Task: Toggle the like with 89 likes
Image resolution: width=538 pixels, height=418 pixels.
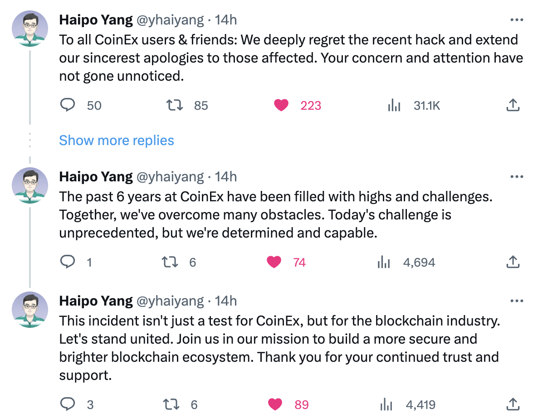Action: coord(275,404)
